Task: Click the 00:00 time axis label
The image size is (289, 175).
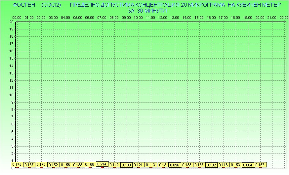Action: click(x=17, y=18)
